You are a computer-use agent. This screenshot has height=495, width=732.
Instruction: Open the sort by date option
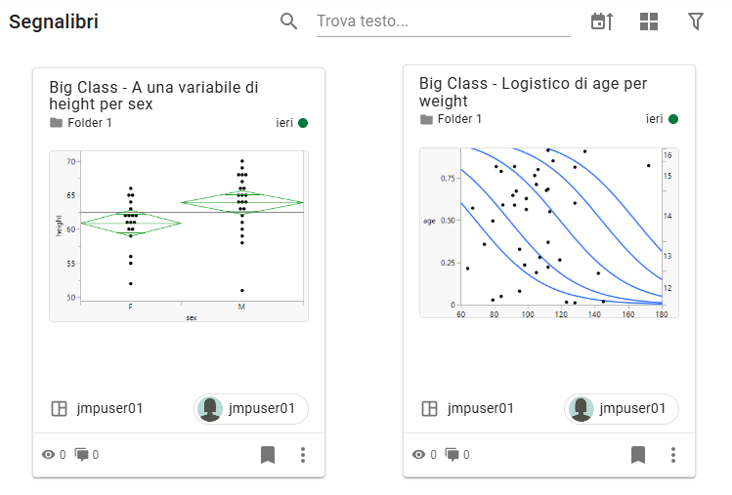602,21
